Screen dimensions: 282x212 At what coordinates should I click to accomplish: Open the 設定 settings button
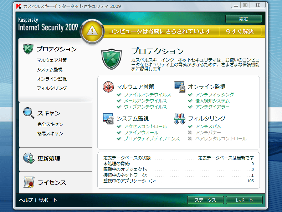243,19
